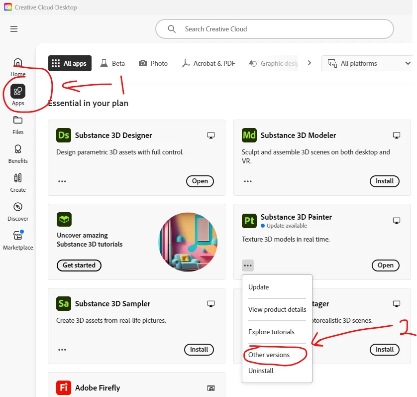Click Adobe Firefly Fi icon
The height and width of the screenshot is (397, 417).
point(64,388)
